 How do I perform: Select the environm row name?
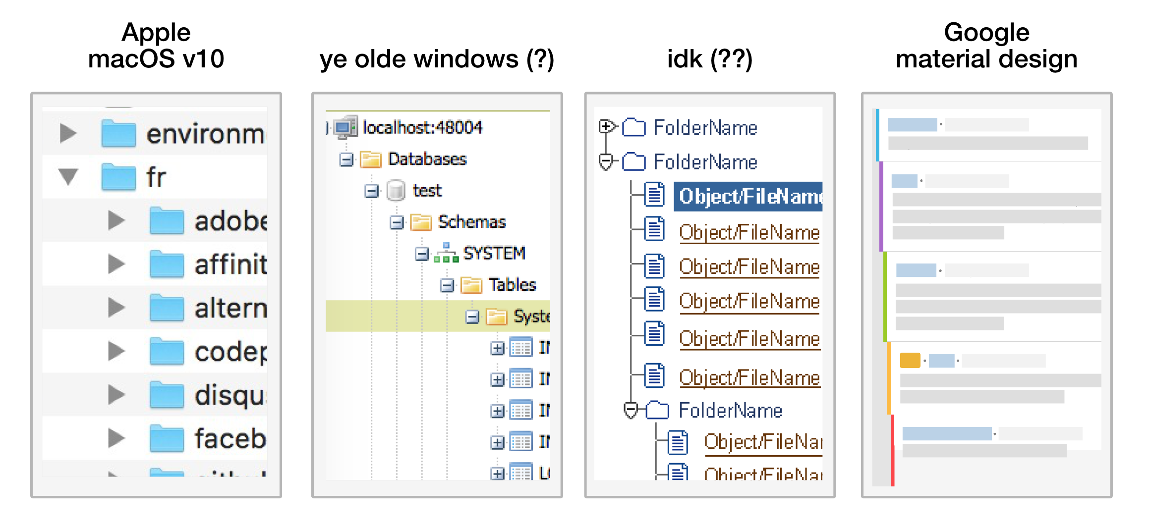(x=207, y=134)
